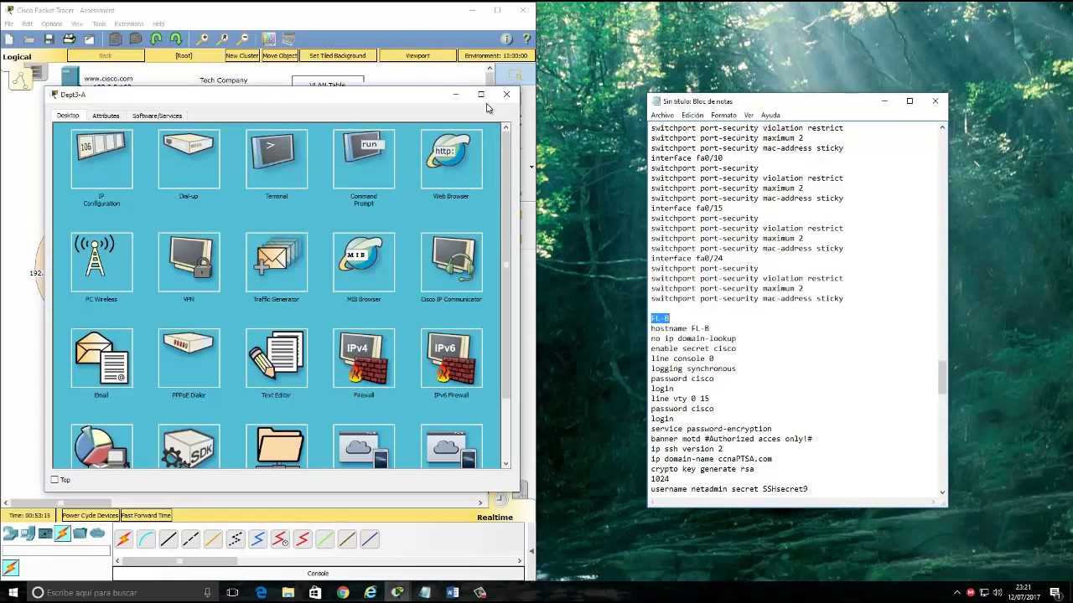Open the Logical workspace label
This screenshot has height=603, width=1073.
[x=17, y=57]
